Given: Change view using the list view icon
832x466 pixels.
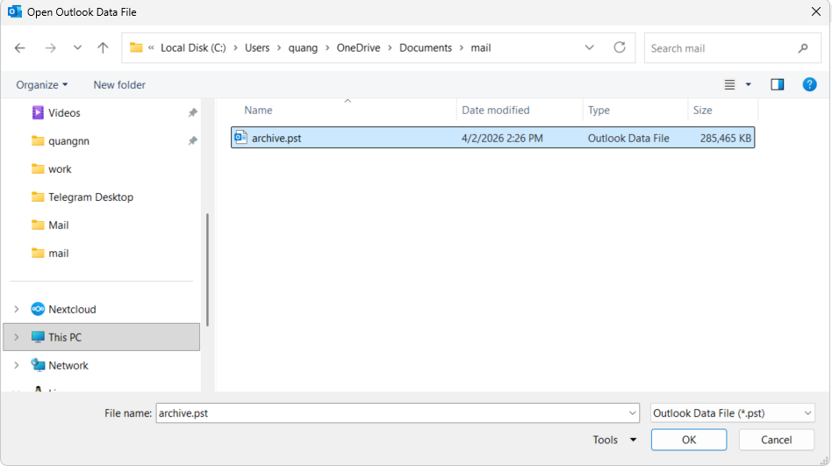Looking at the screenshot, I should coord(729,84).
